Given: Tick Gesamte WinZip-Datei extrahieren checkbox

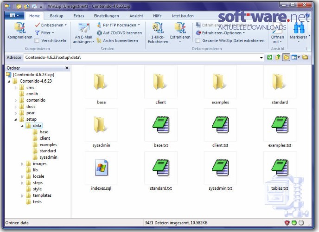Looking at the screenshot, I should click(198, 40).
